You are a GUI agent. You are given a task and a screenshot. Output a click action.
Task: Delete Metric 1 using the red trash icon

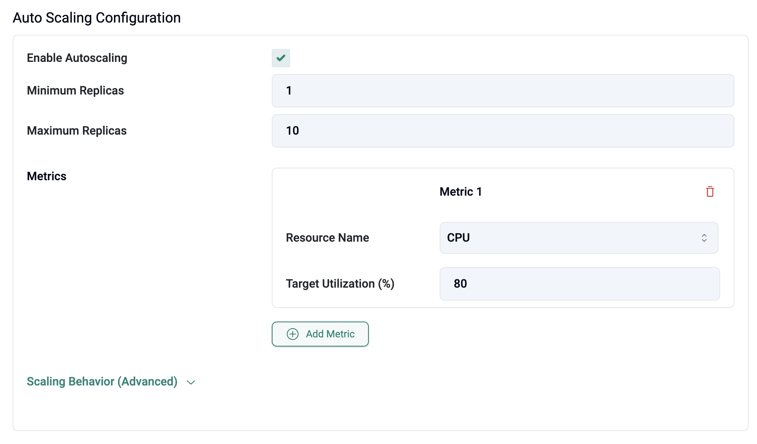coord(710,191)
